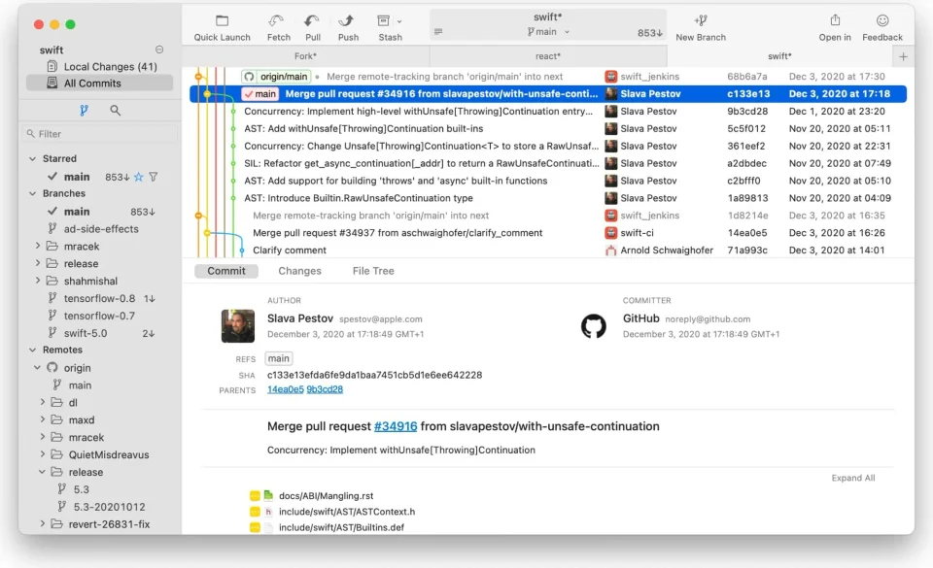Switch to the Fork* repository tab
Screen dimensions: 933x568
pos(305,56)
